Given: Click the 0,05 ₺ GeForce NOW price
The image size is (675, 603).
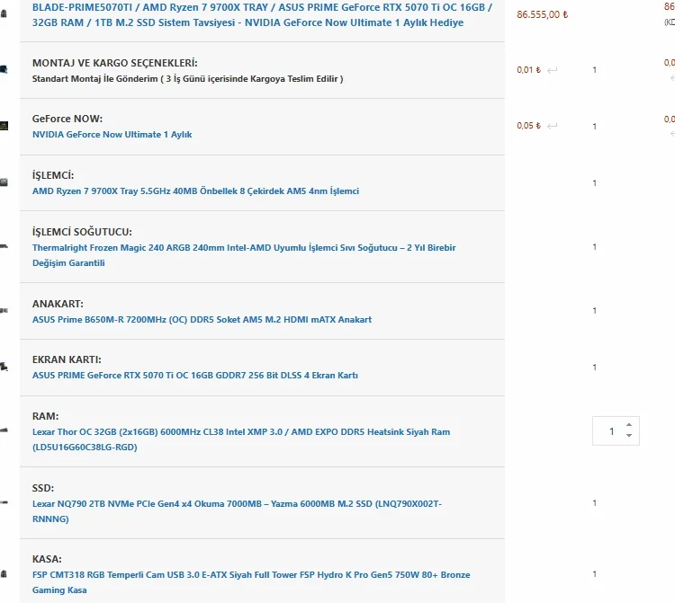Looking at the screenshot, I should pyautogui.click(x=529, y=126).
